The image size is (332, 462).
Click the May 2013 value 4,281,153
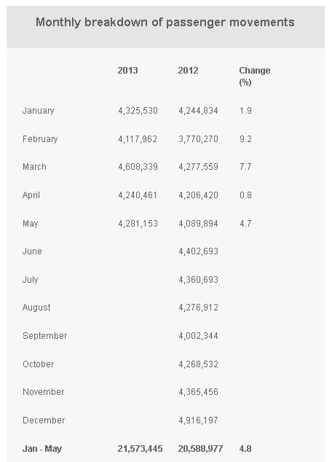pyautogui.click(x=138, y=223)
